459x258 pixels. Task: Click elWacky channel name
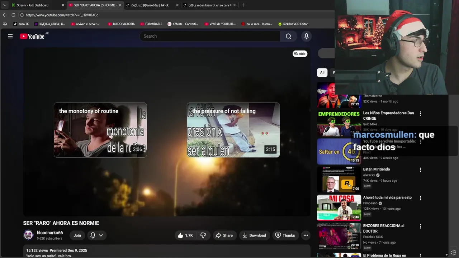point(369,175)
